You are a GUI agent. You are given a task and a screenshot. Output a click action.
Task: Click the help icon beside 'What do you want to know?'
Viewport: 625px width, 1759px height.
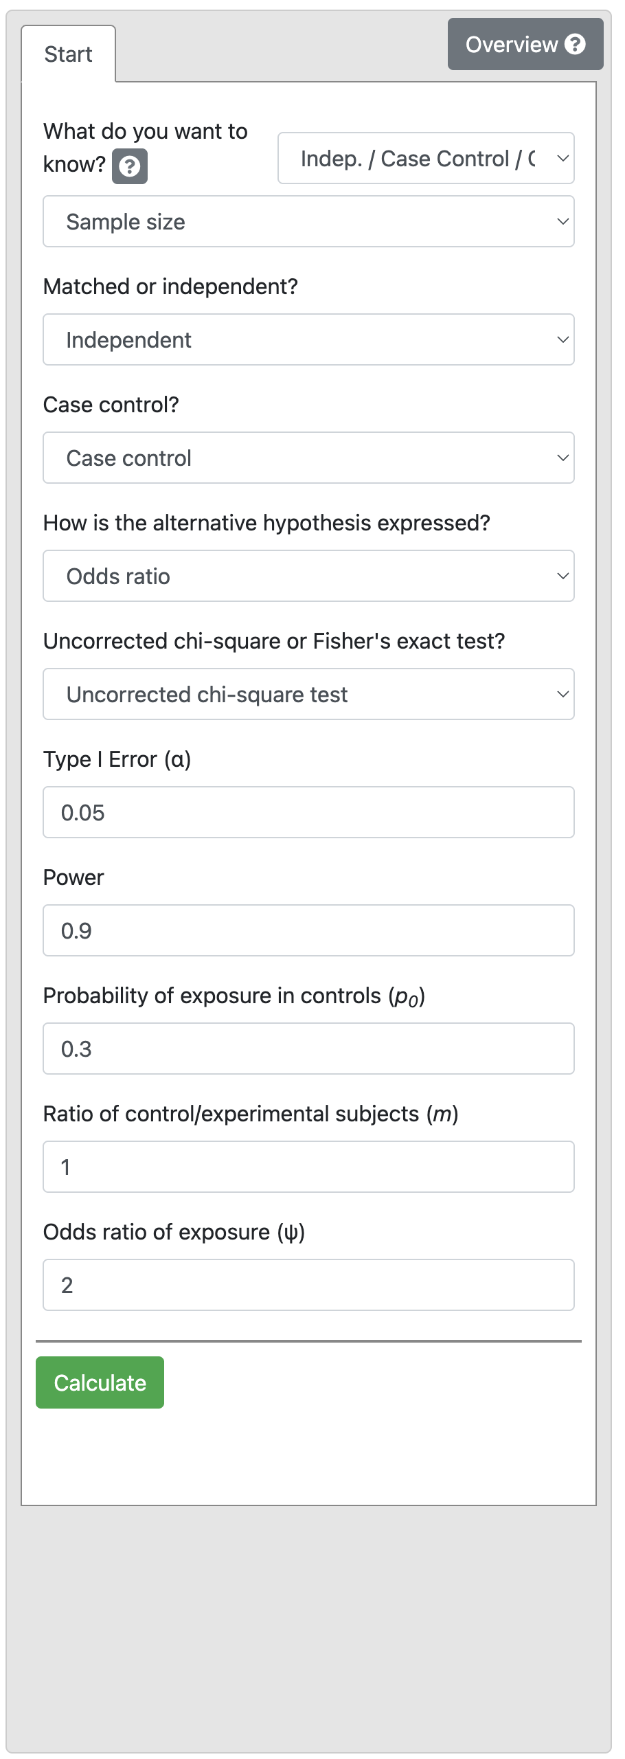coord(130,167)
